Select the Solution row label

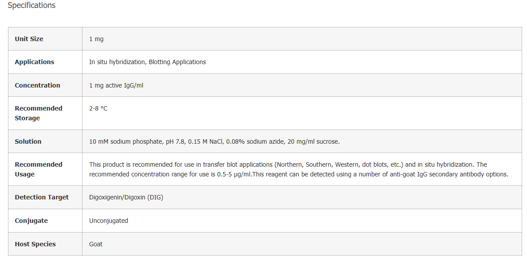(x=28, y=141)
